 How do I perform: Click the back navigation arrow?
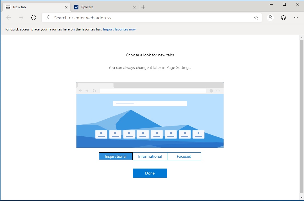point(9,17)
